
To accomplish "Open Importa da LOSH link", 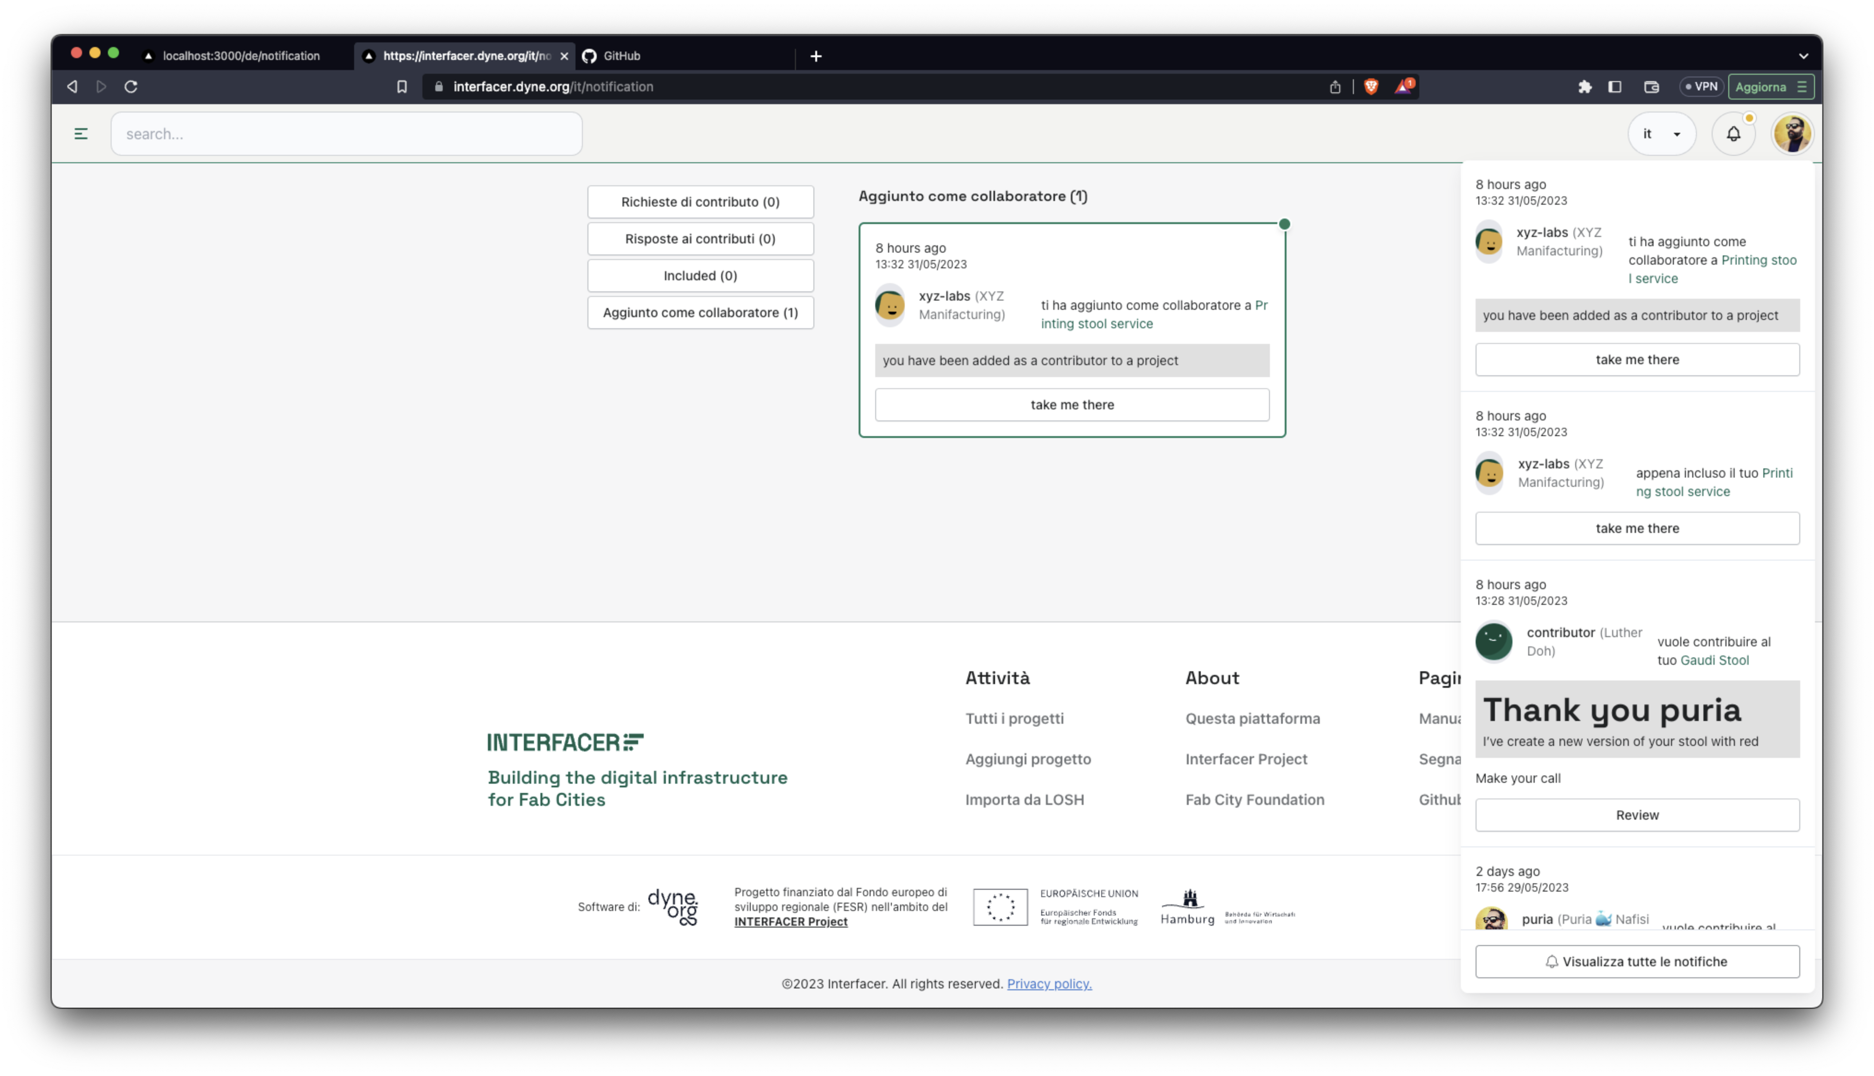I will 1024,799.
